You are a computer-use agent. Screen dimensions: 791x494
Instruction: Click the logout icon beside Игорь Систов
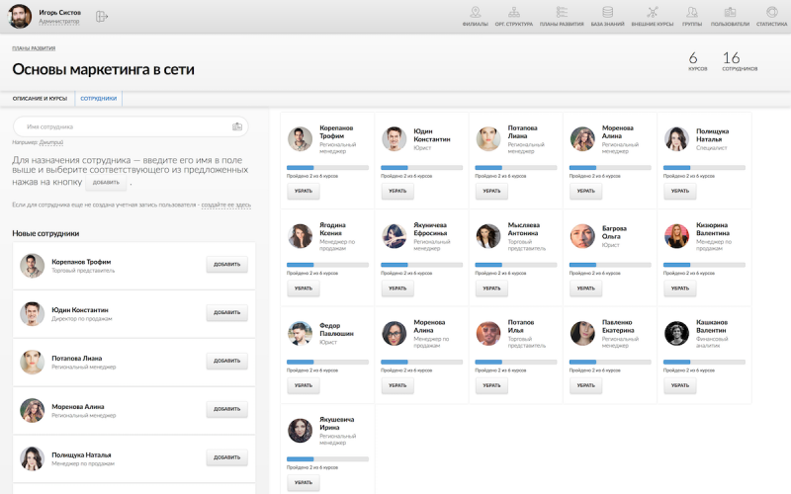(x=102, y=17)
